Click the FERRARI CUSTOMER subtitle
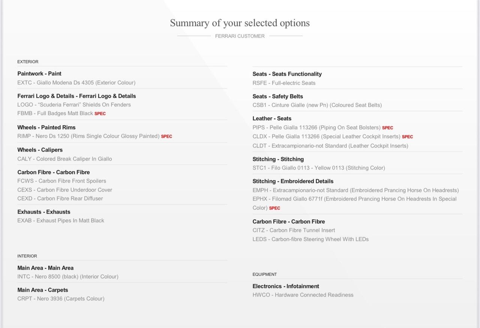480x328 pixels. tap(240, 36)
